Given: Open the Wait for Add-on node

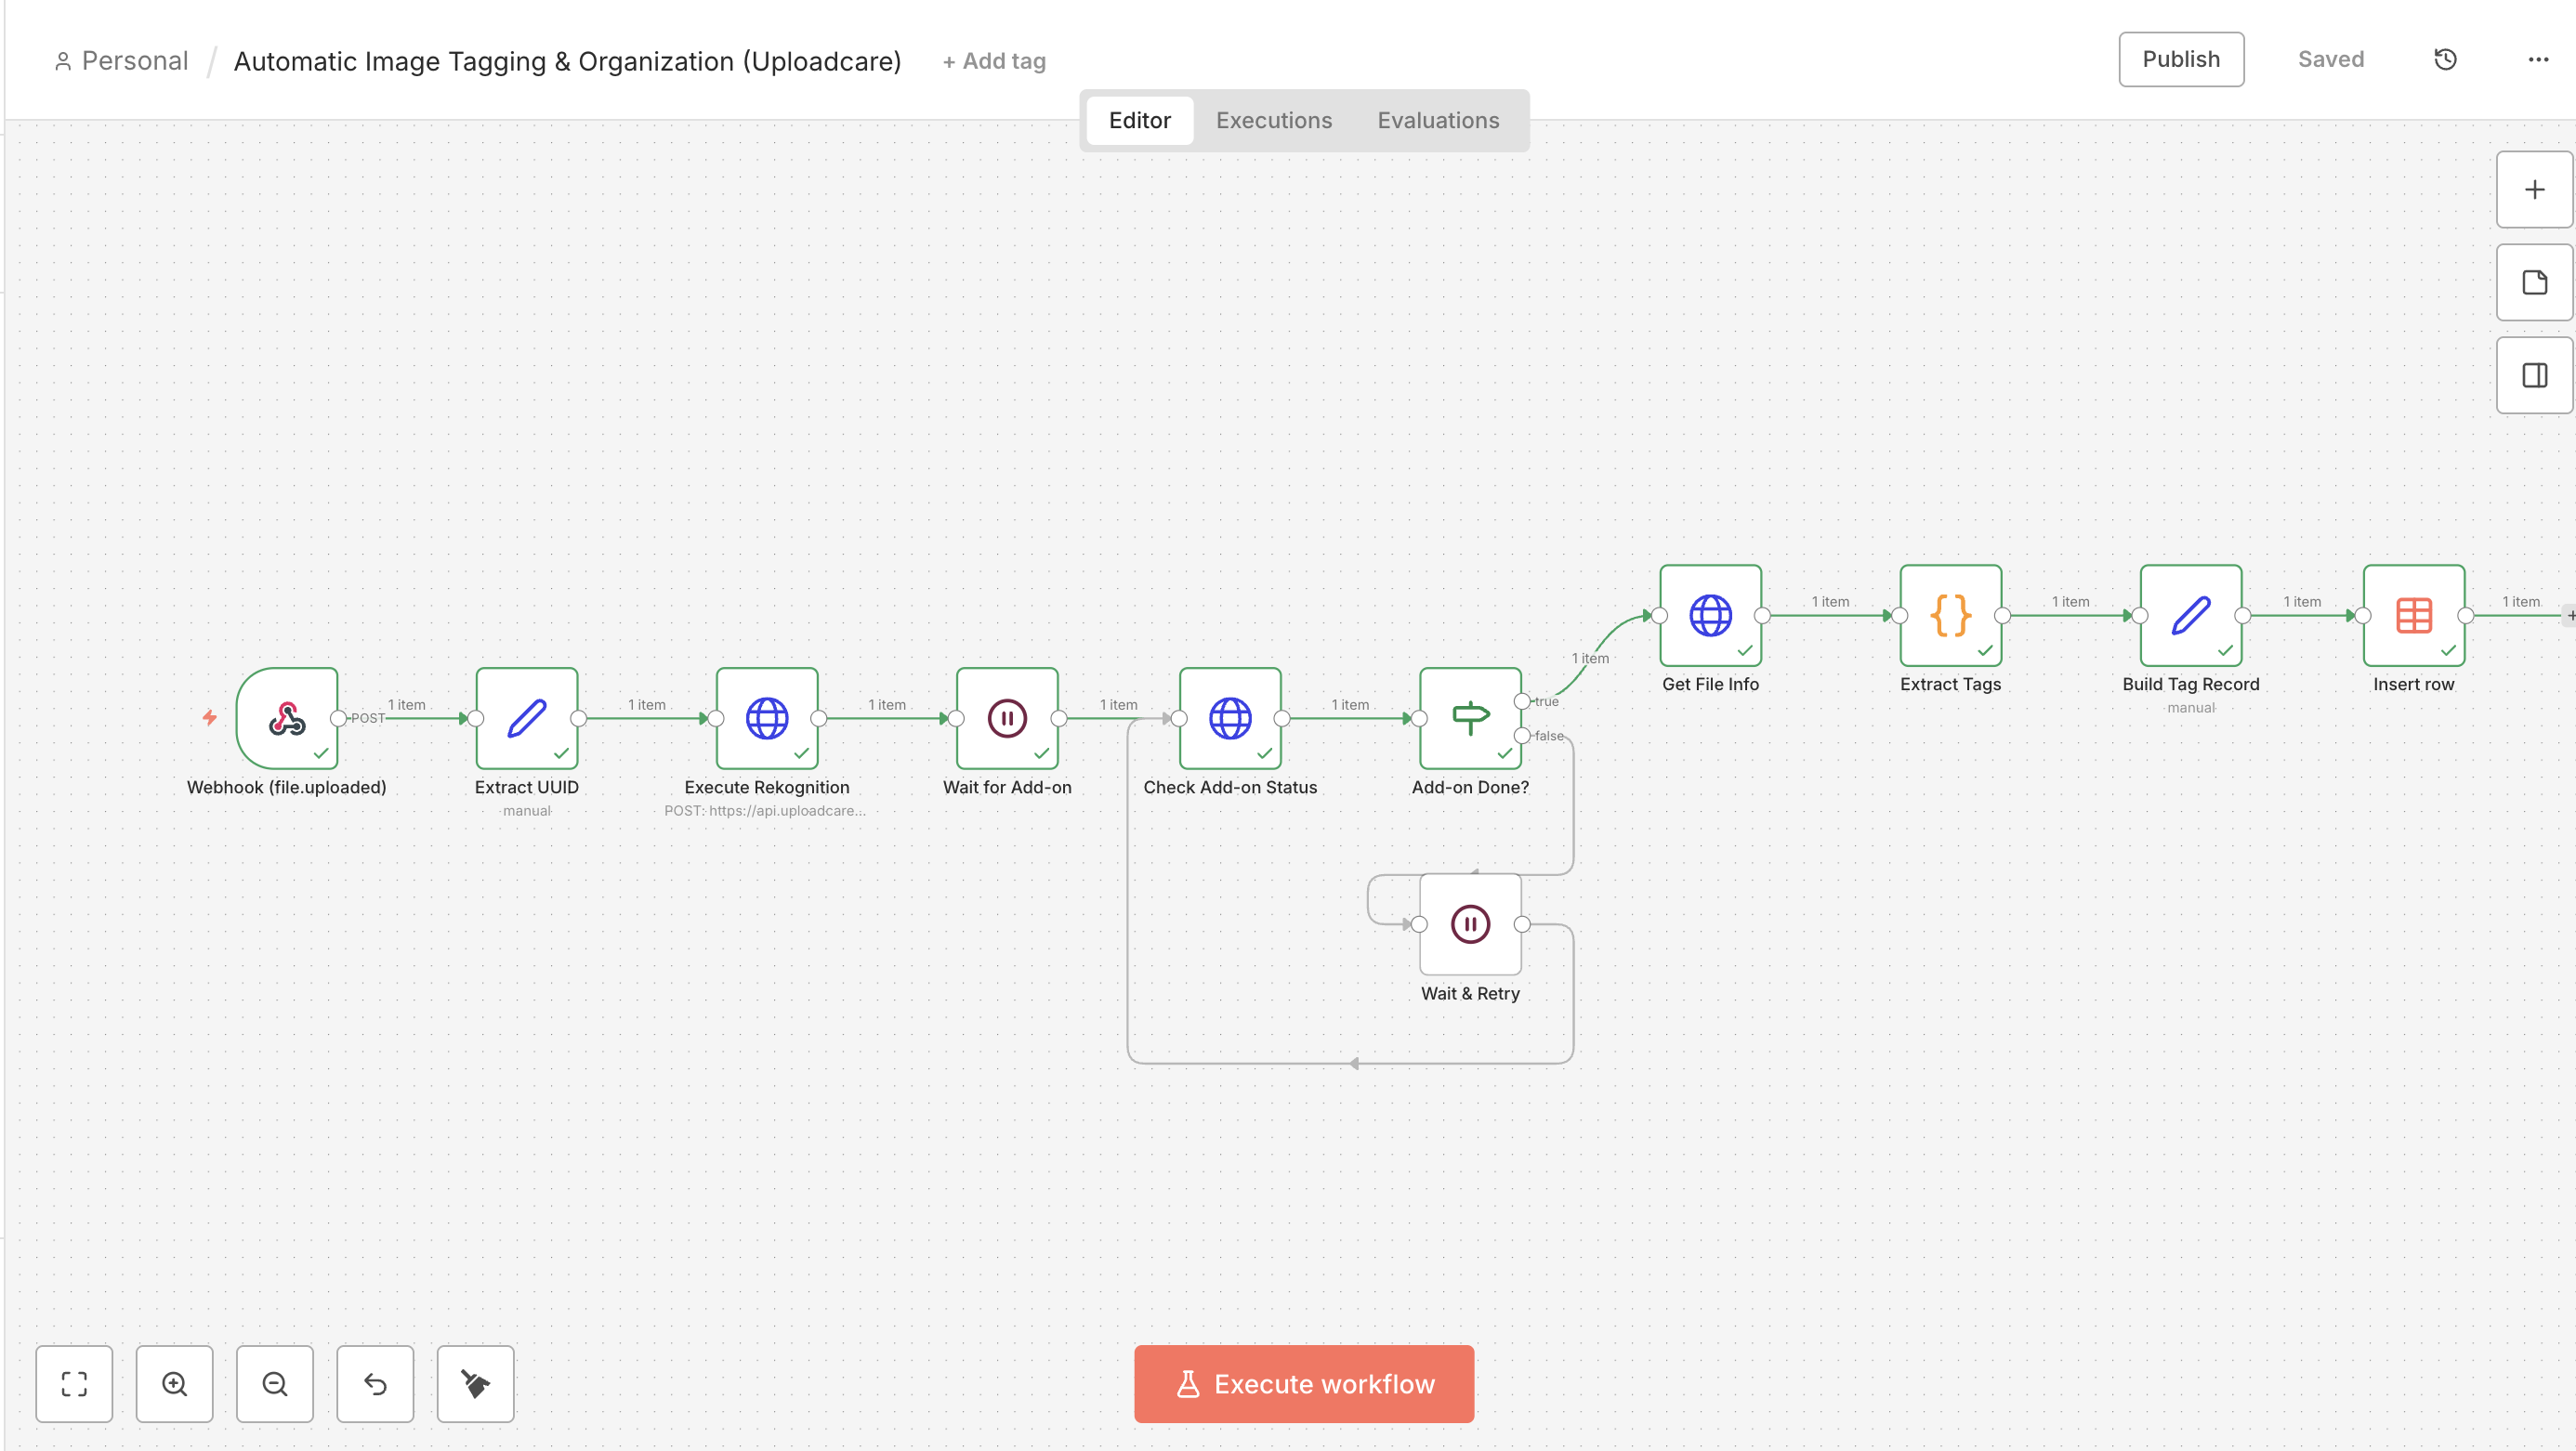Looking at the screenshot, I should click(x=1007, y=718).
